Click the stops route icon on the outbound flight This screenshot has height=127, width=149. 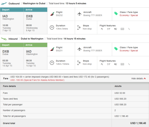(79, 27)
